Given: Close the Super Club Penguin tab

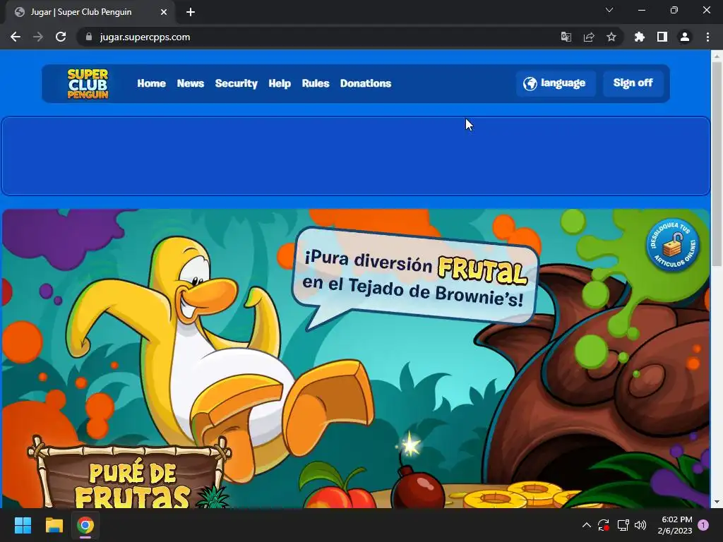Looking at the screenshot, I should click(164, 12).
